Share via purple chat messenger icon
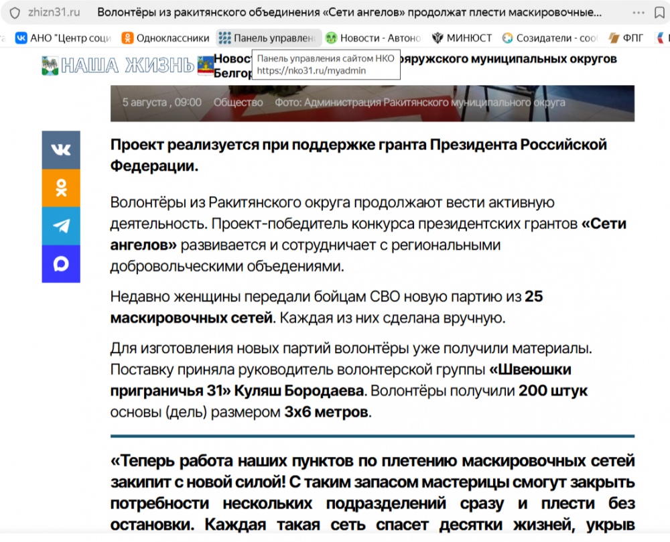The image size is (670, 542). (x=61, y=264)
